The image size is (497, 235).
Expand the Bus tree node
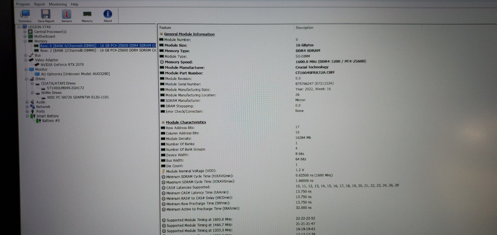point(26,56)
